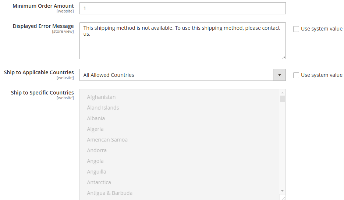This screenshot has height=200, width=344.
Task: Click the error message textarea resize handle
Action: click(x=283, y=57)
